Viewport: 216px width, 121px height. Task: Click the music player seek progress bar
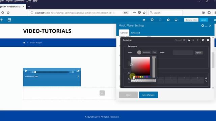tap(52, 72)
